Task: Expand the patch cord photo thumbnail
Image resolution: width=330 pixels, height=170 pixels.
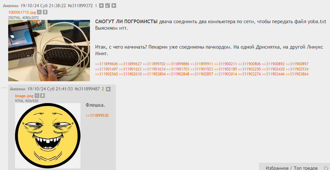Action: coord(49,51)
